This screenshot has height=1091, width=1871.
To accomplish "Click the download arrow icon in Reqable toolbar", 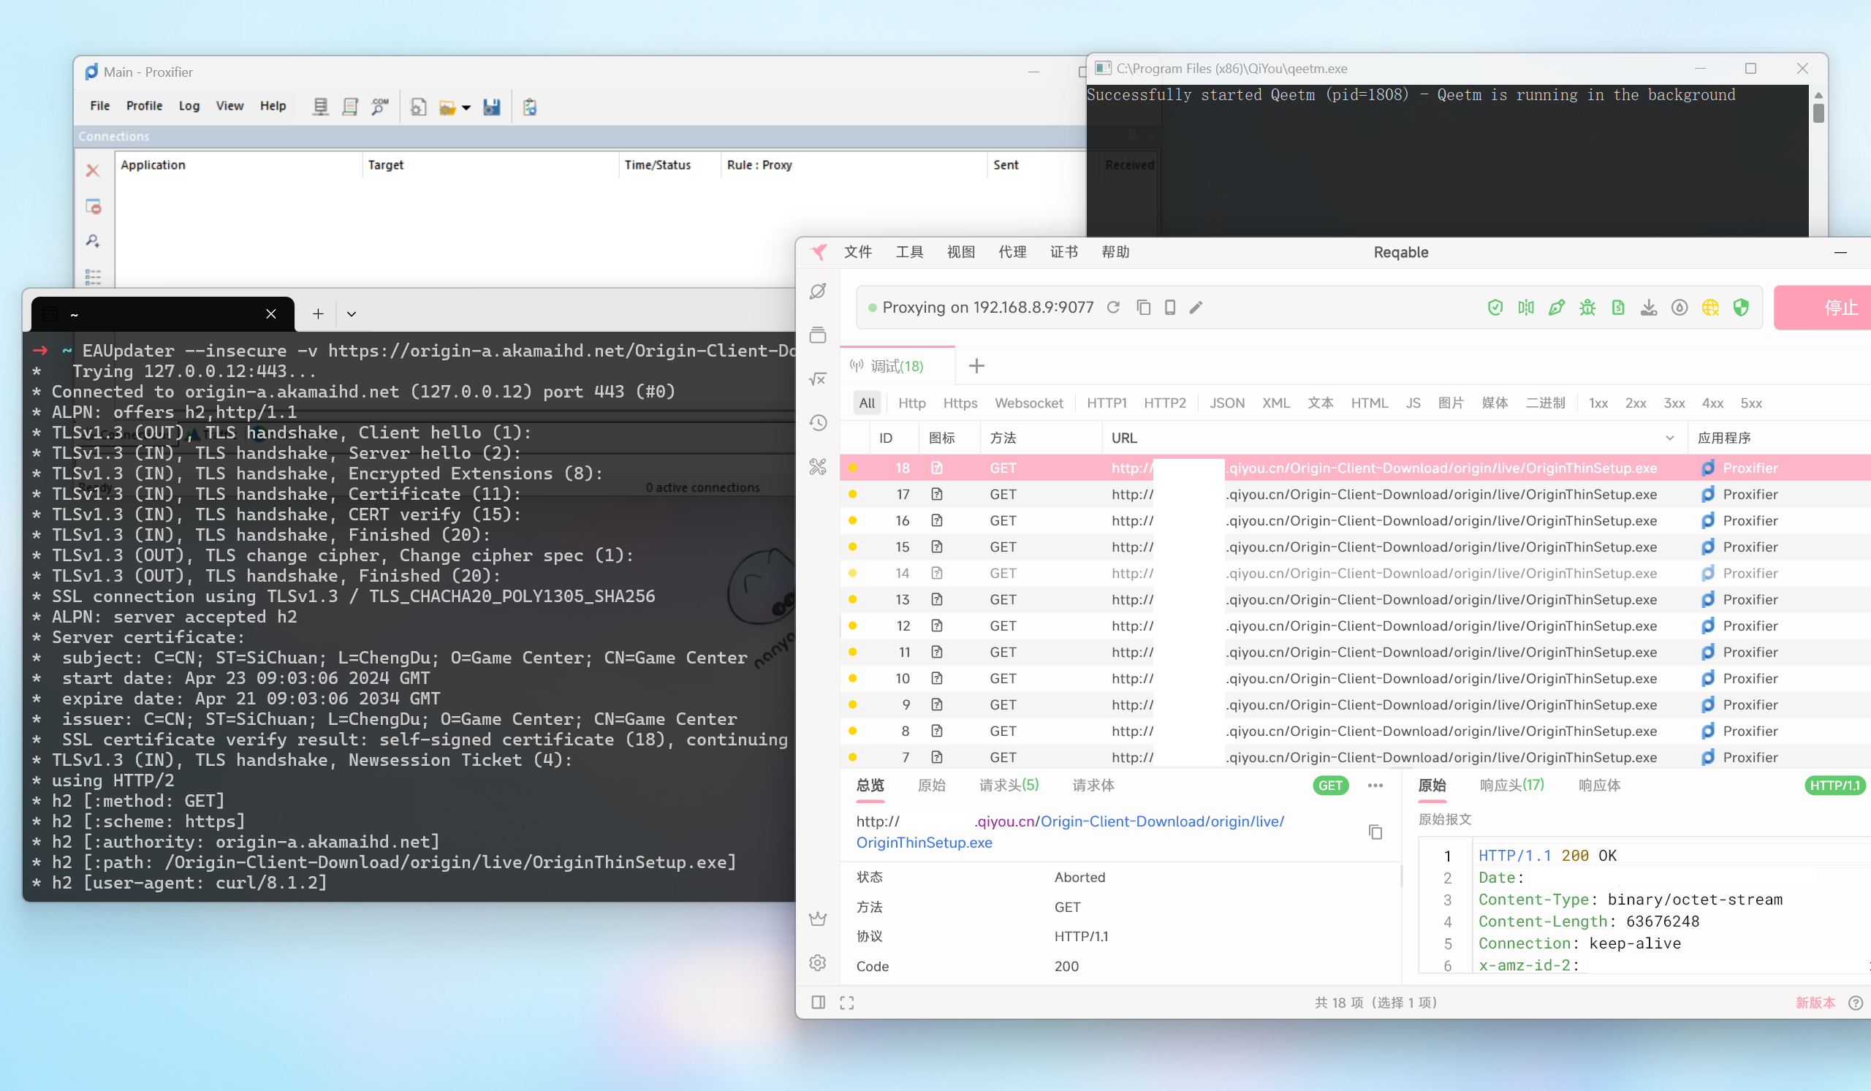I will [1648, 307].
